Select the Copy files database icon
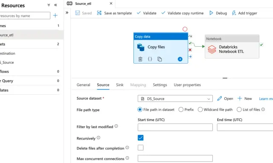This screenshot has height=163, width=273. pos(141,47)
